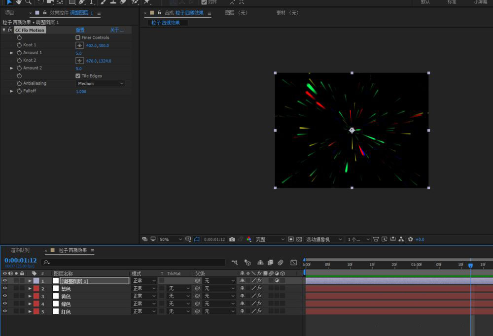Click the region of interest icon

point(291,239)
